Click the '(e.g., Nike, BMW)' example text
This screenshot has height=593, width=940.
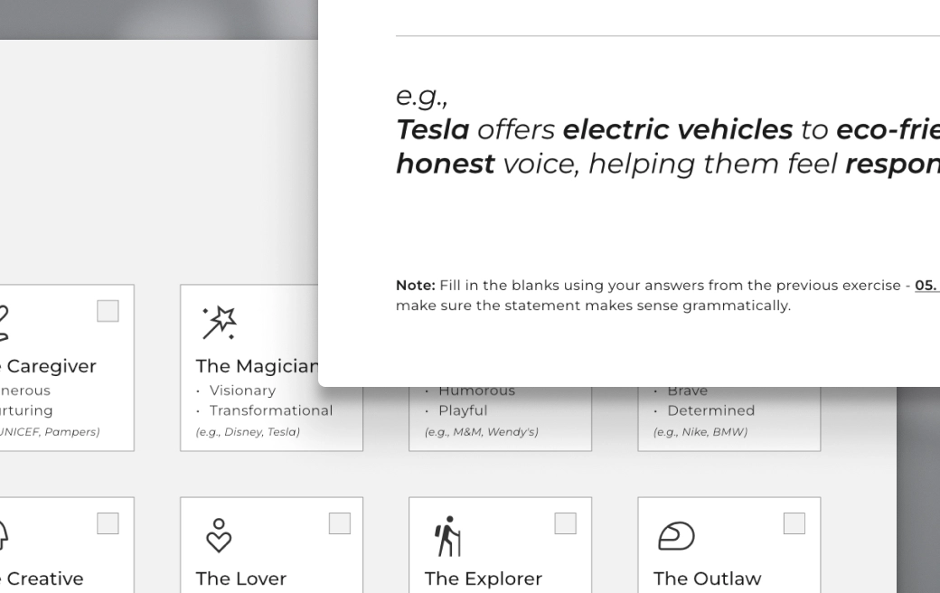click(700, 432)
